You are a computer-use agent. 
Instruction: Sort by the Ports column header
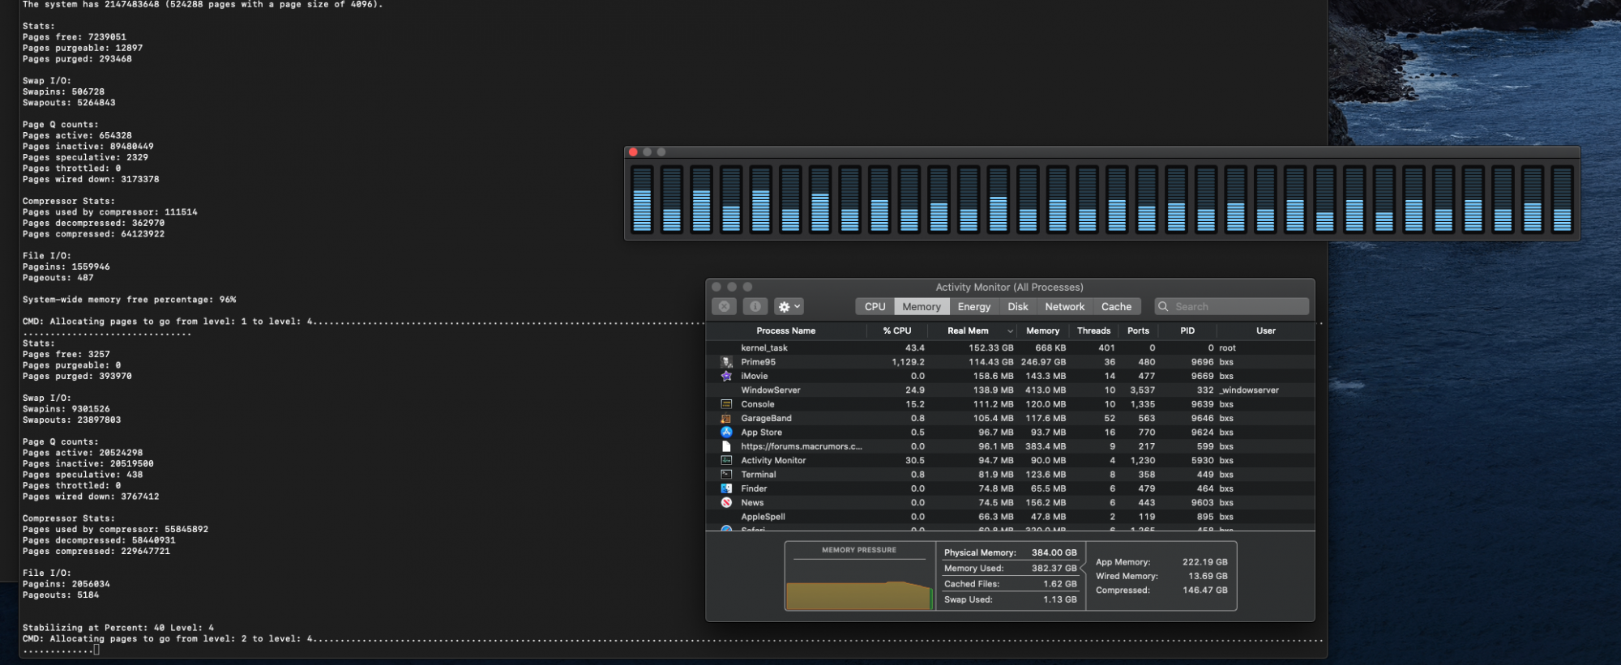pos(1138,330)
